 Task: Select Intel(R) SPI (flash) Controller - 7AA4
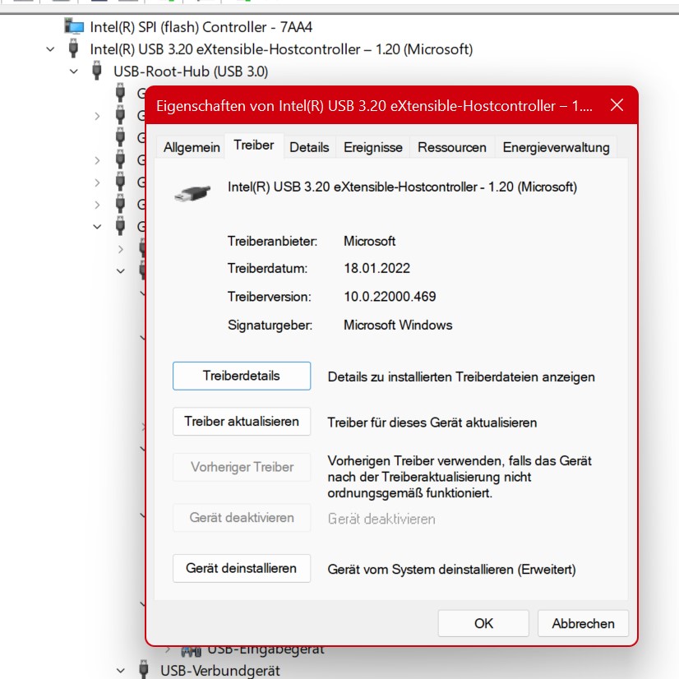201,27
